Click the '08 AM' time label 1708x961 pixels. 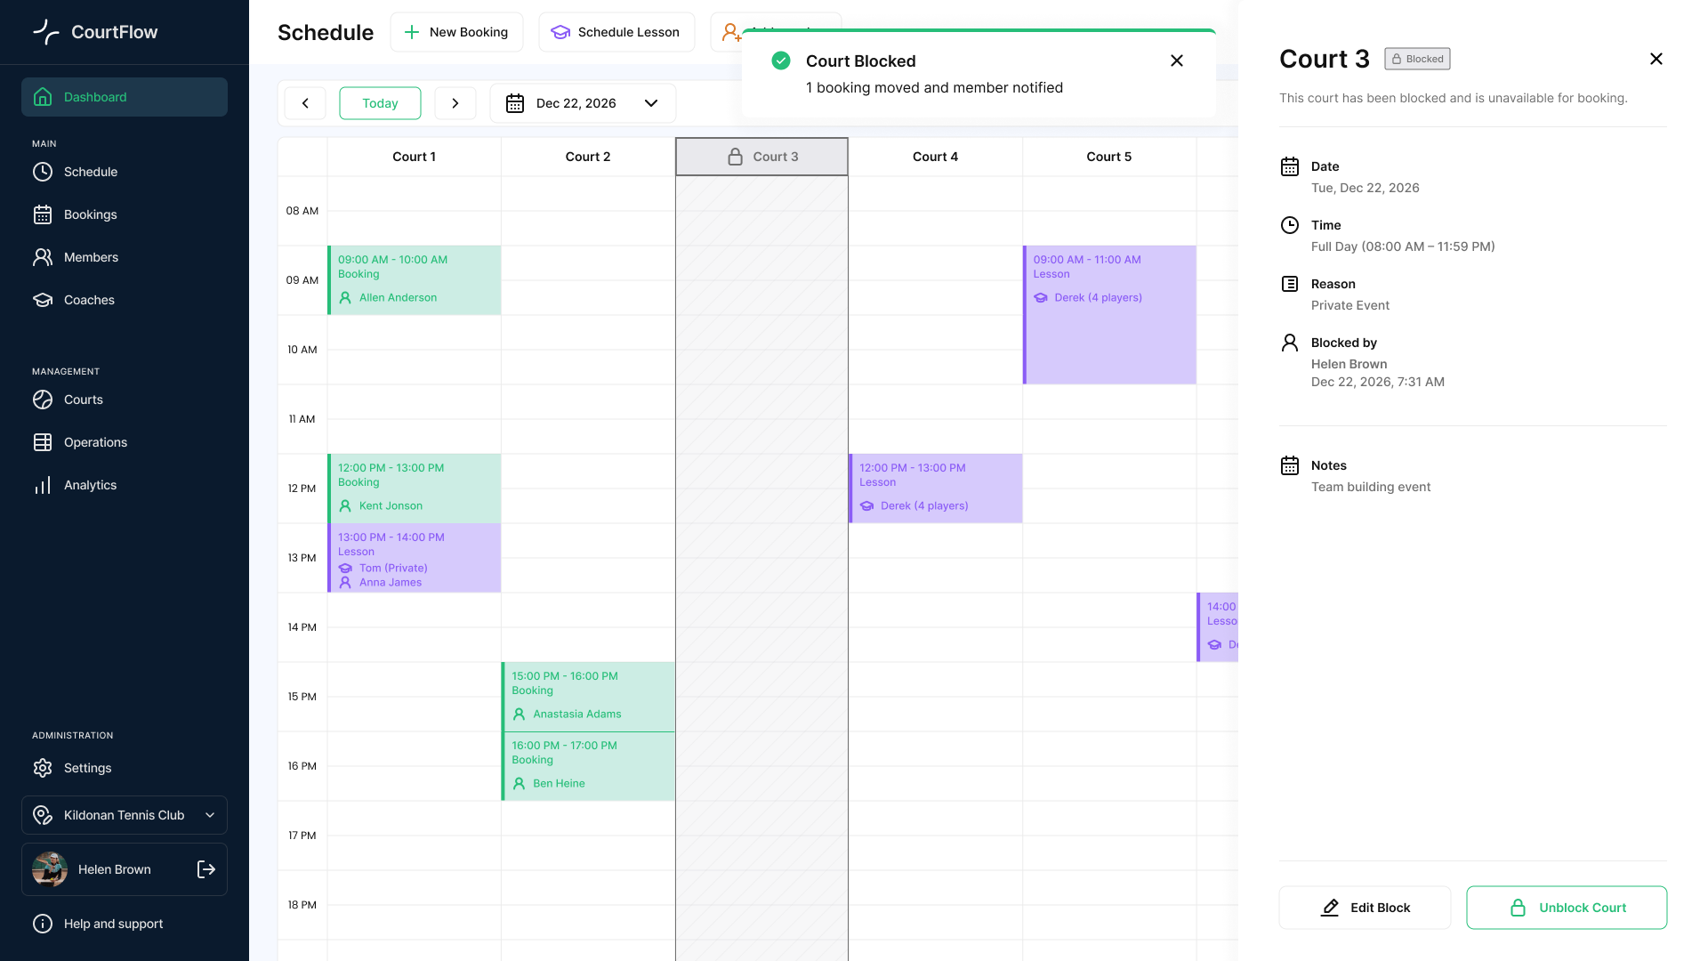(x=302, y=211)
